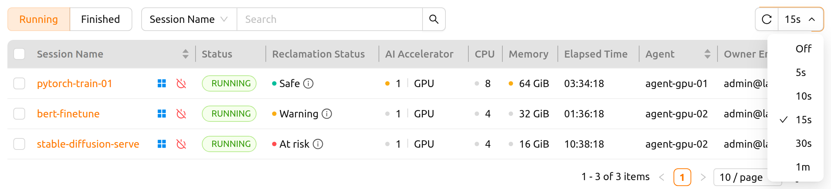Focus the Search input field
The width and height of the screenshot is (831, 189).
[330, 19]
